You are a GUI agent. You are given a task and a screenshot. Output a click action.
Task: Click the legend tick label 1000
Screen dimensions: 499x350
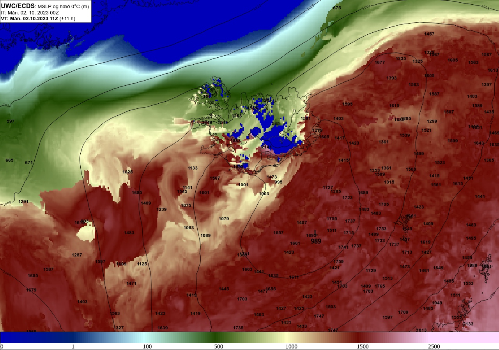click(291, 346)
